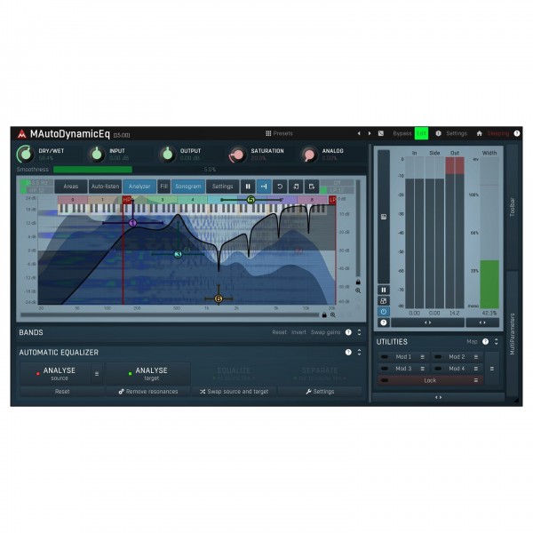Open help for the Utilities section
The image size is (533, 533).
(x=485, y=342)
